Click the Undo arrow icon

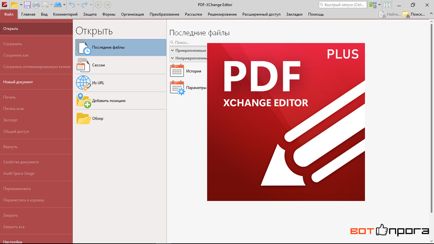point(72,5)
